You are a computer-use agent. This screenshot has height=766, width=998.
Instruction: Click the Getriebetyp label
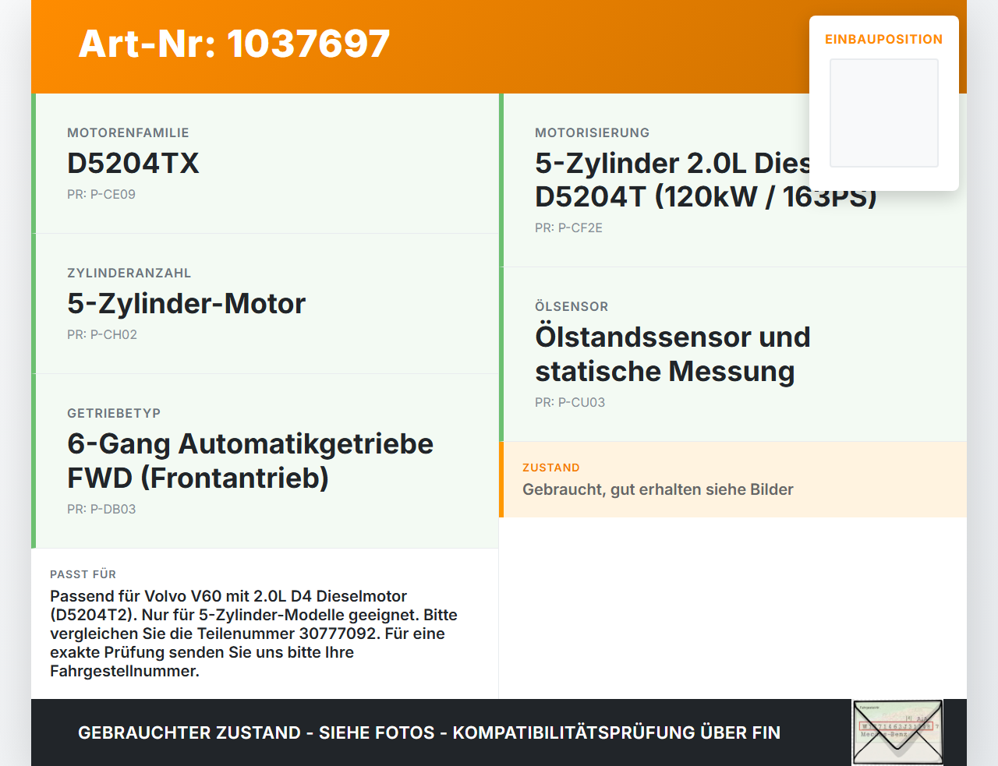click(x=114, y=413)
